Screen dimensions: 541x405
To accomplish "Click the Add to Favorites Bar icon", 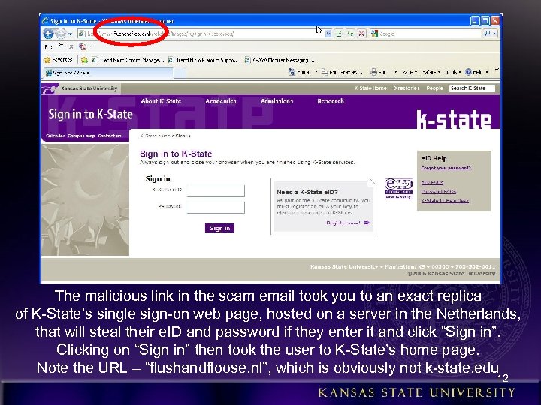I will point(84,60).
